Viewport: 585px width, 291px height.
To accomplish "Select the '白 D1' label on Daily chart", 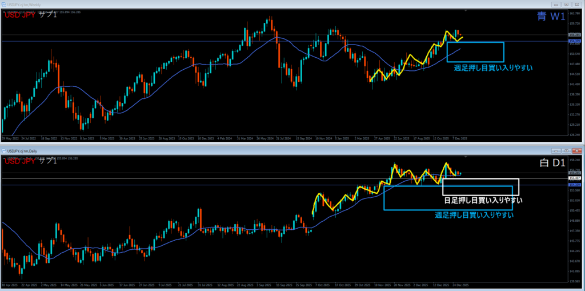I will (x=552, y=164).
